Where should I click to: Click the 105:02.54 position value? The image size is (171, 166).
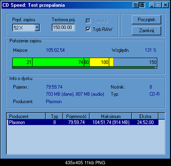coord(55,50)
